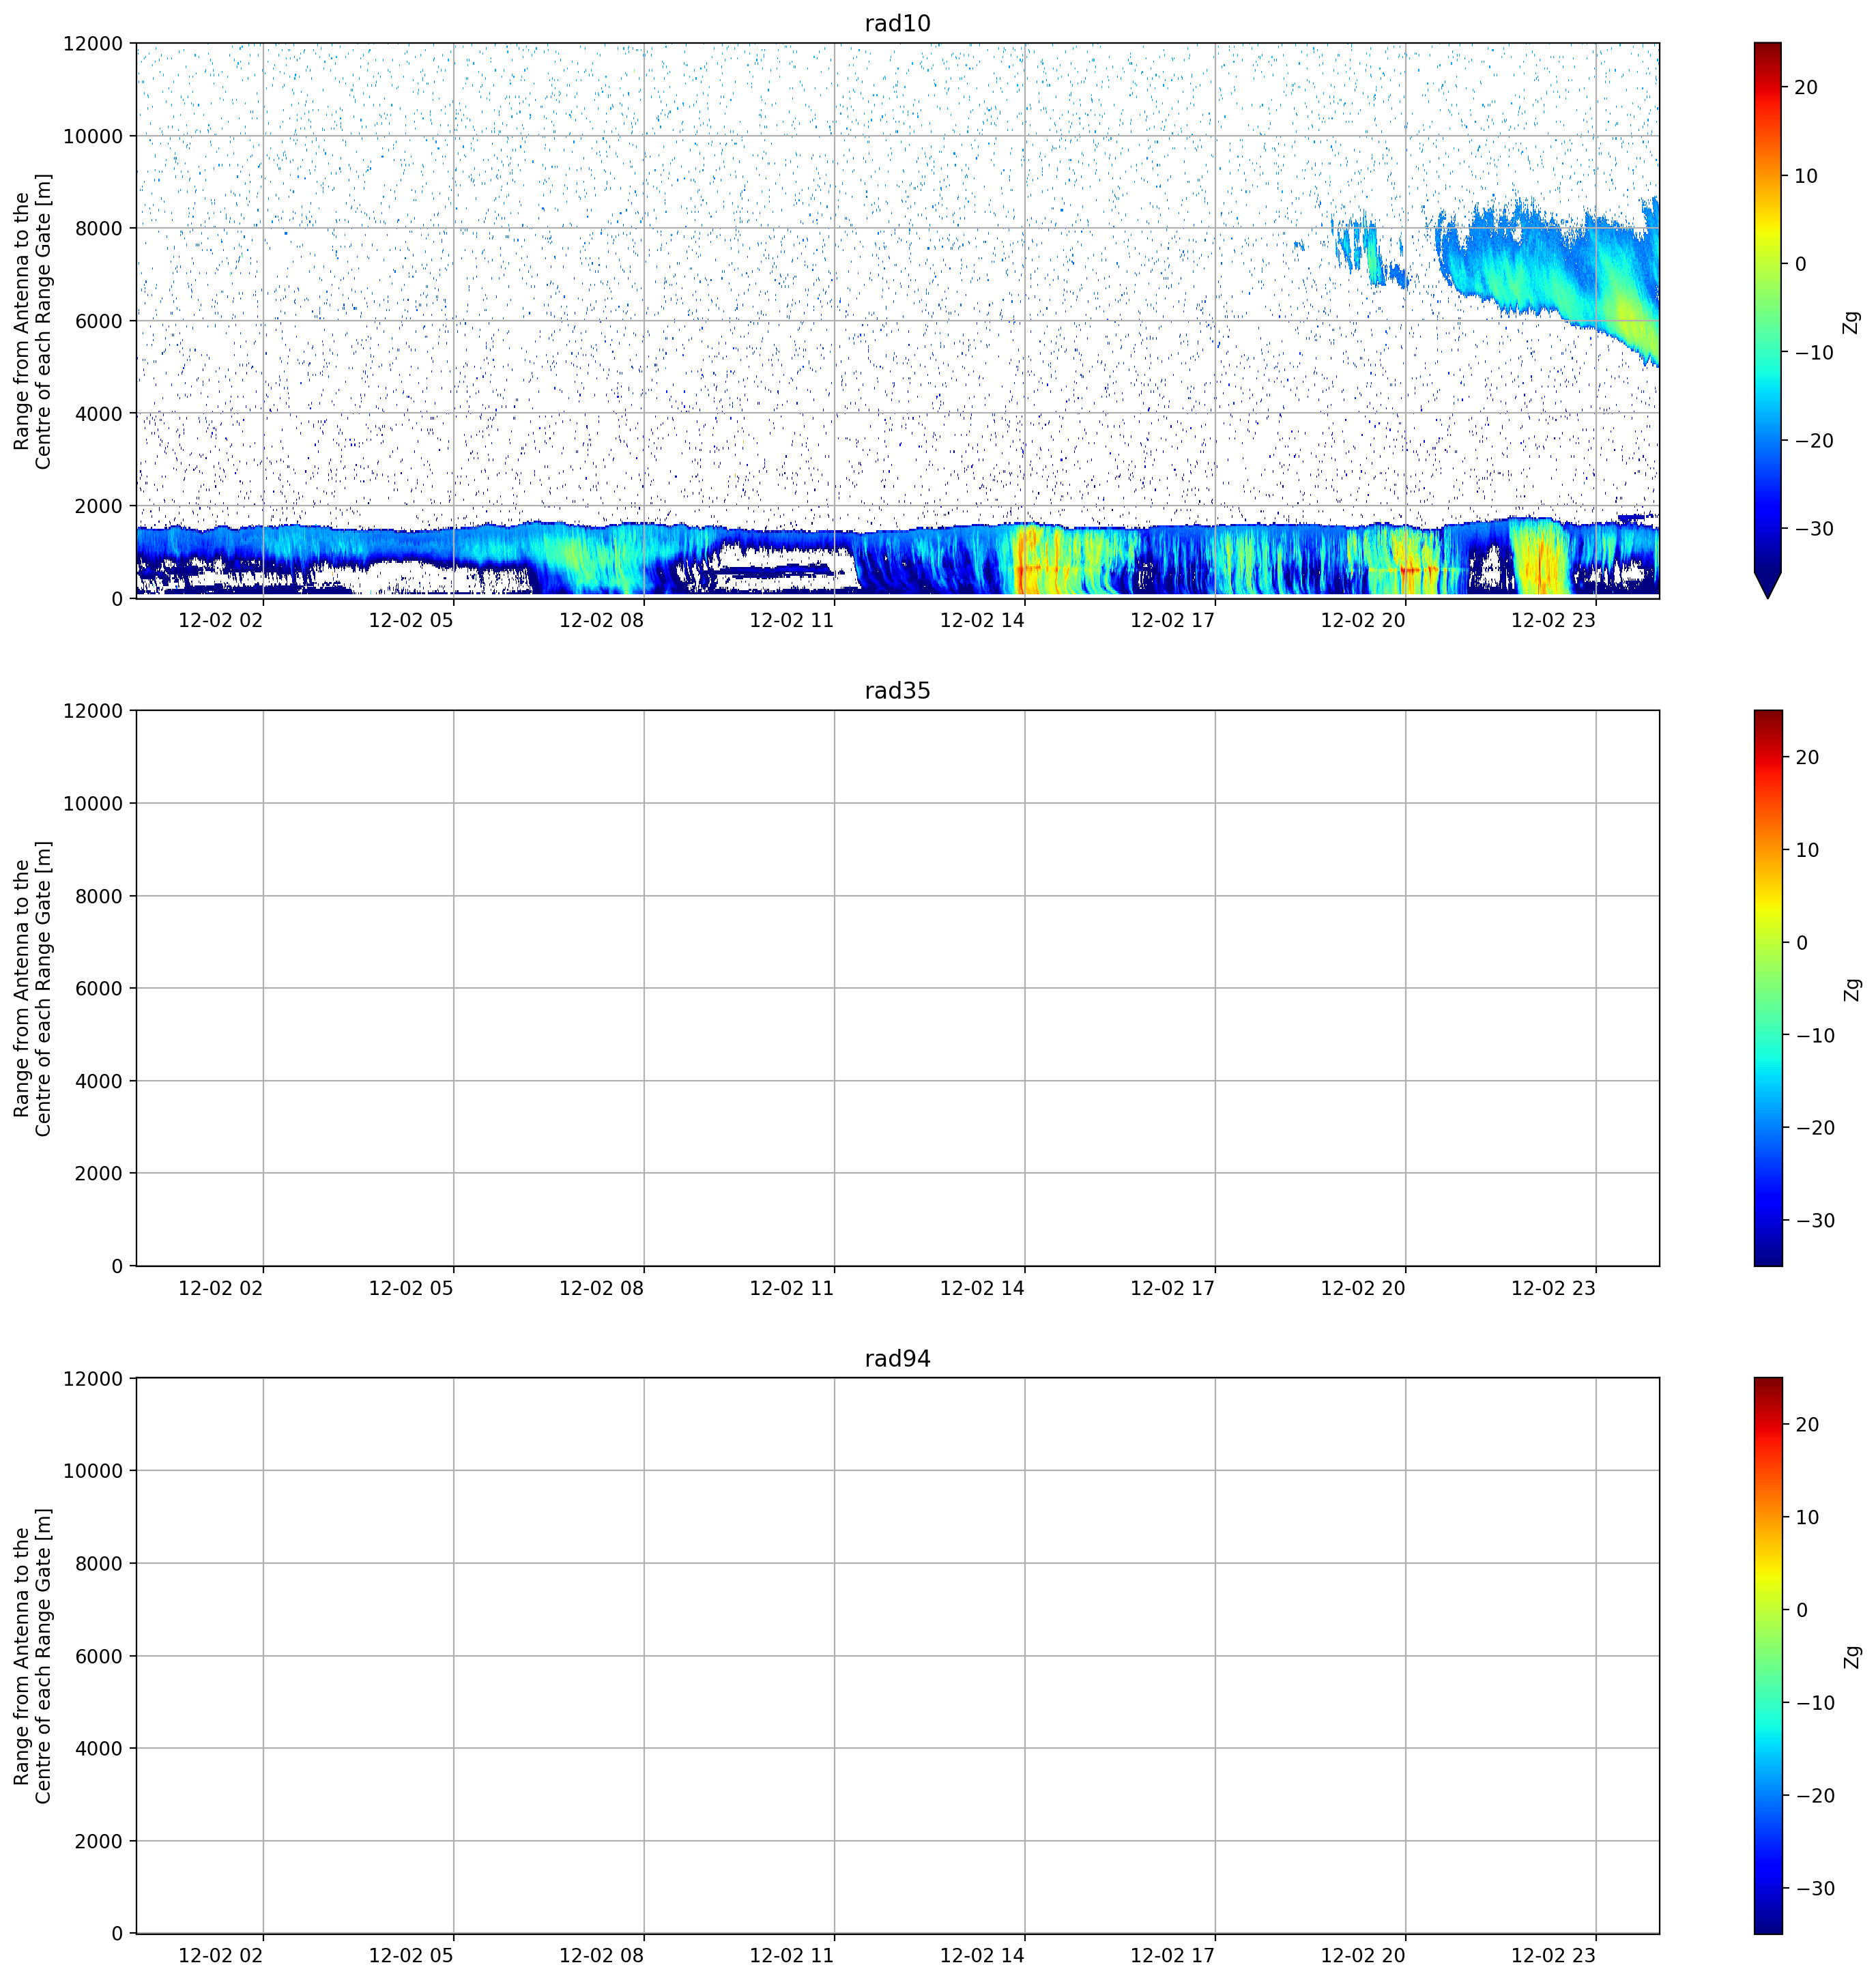Image resolution: width=1876 pixels, height=1980 pixels.
Task: Click the 6000 y-tick on rad10 plot
Action: (99, 321)
